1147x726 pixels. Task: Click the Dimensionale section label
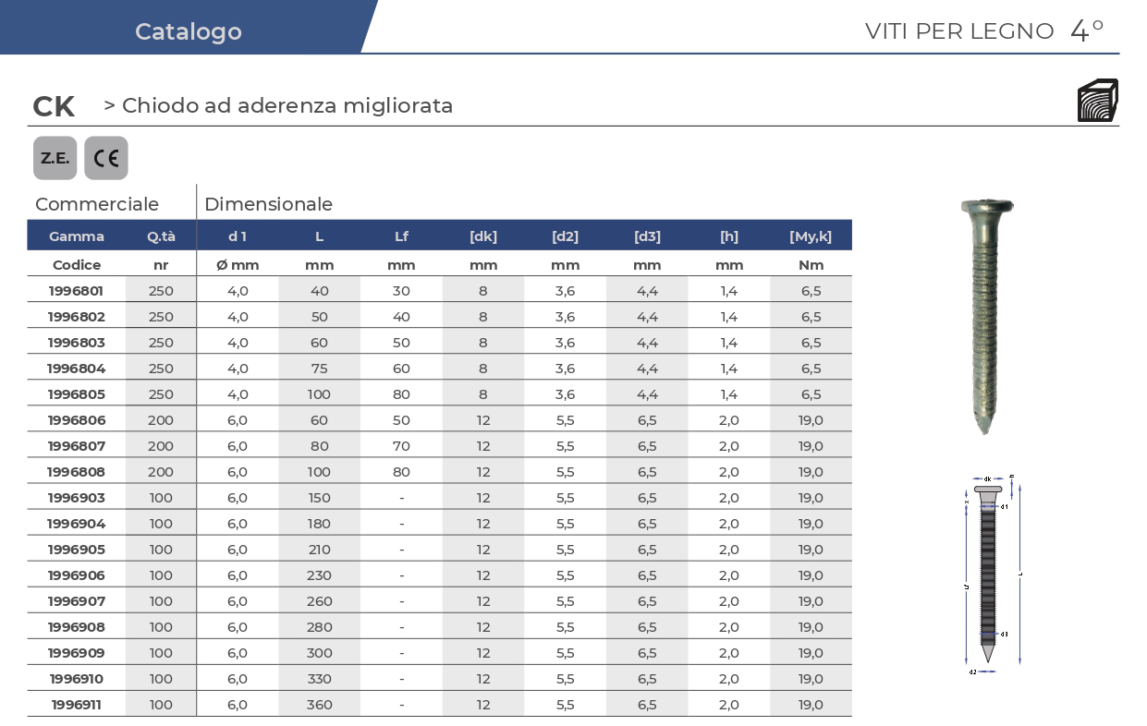click(268, 204)
